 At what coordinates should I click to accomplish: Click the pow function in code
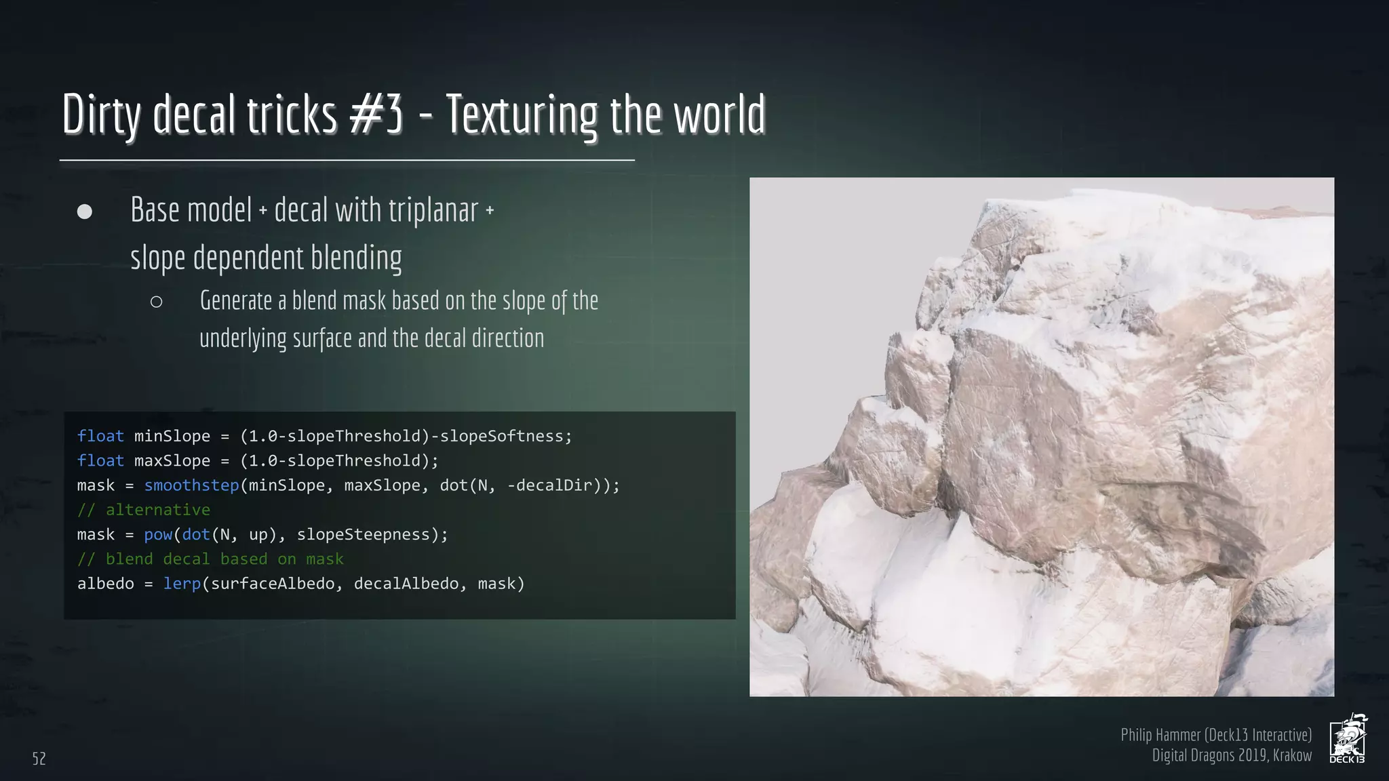tap(158, 535)
